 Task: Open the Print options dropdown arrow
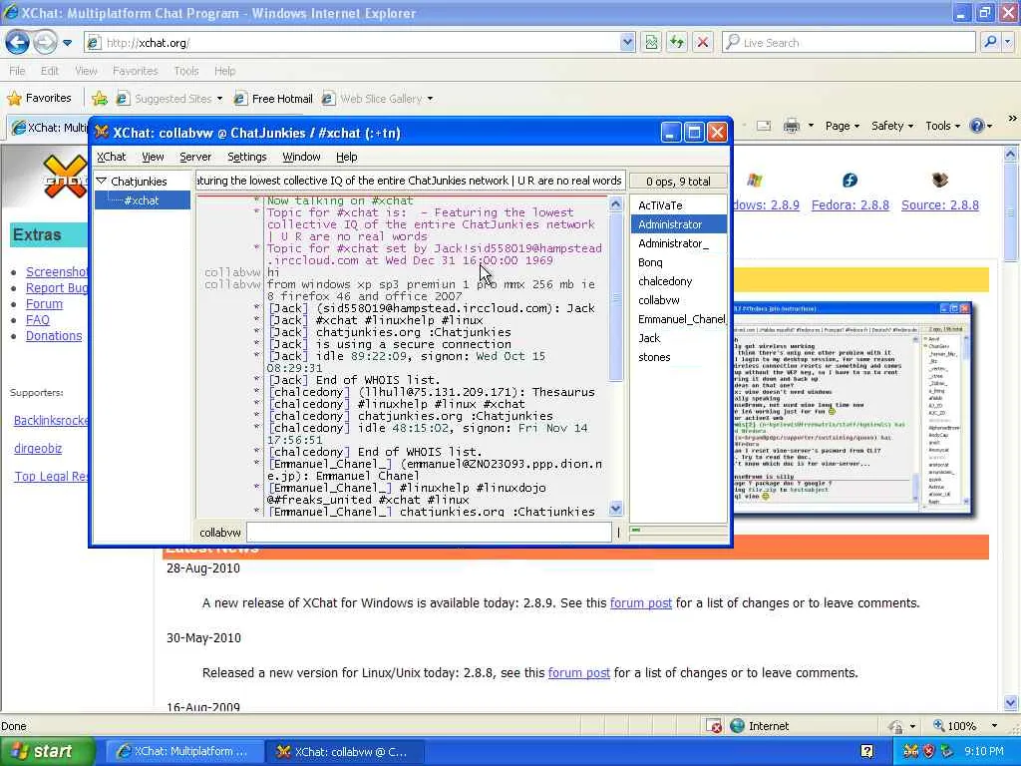point(811,125)
